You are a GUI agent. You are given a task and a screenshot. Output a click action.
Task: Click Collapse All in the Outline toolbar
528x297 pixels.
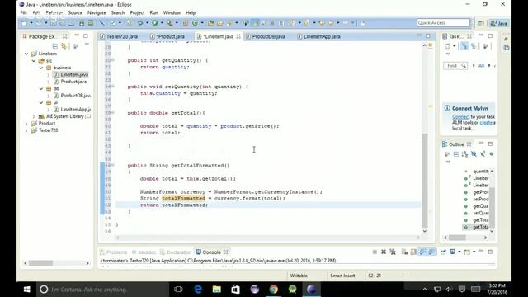(x=456, y=154)
